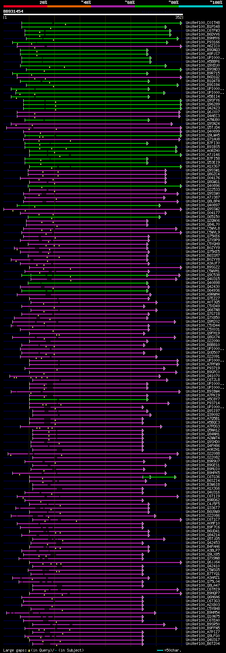Click the UniRef100_Q7EZ27 label
Image resolution: width=226 pixels, height=653 pixels.
(x=203, y=298)
